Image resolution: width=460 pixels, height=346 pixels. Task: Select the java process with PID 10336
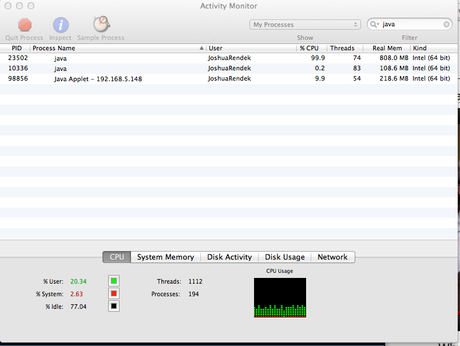pyautogui.click(x=229, y=68)
